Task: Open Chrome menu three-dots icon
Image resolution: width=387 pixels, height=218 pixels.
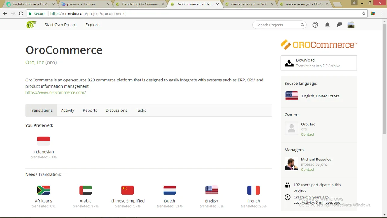Action: click(382, 13)
